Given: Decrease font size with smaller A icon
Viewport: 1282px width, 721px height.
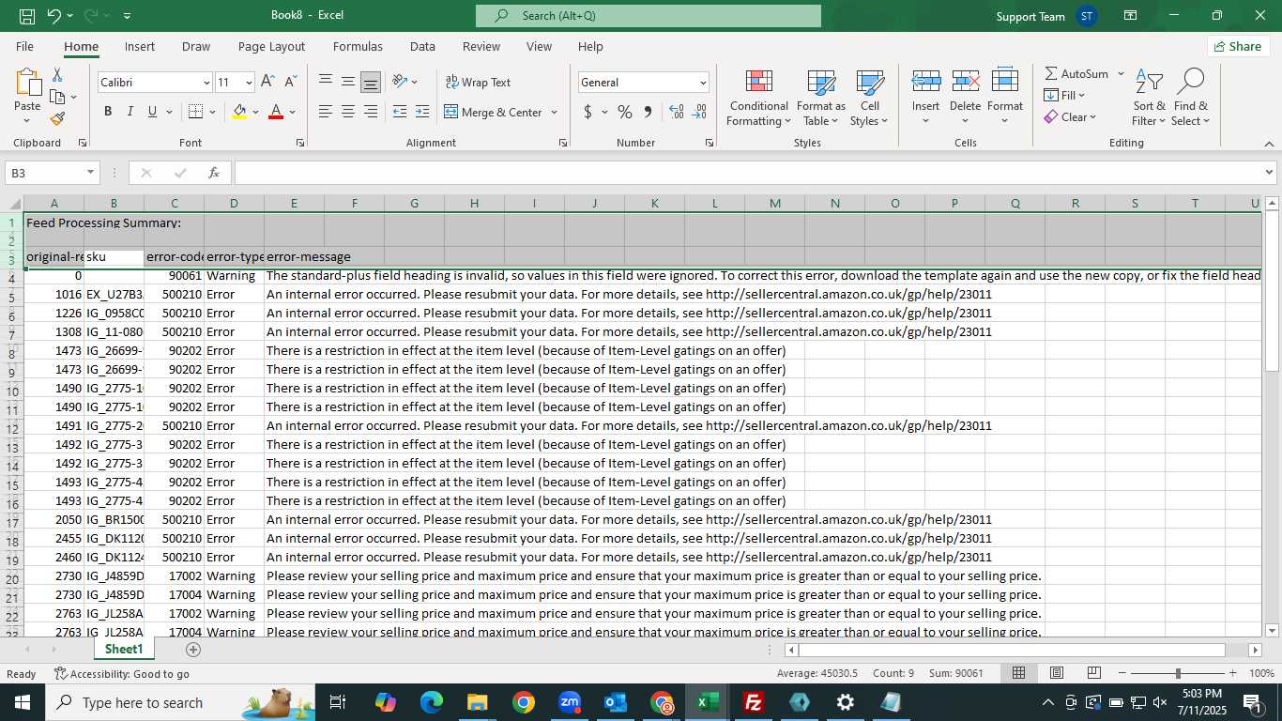Looking at the screenshot, I should coord(290,83).
